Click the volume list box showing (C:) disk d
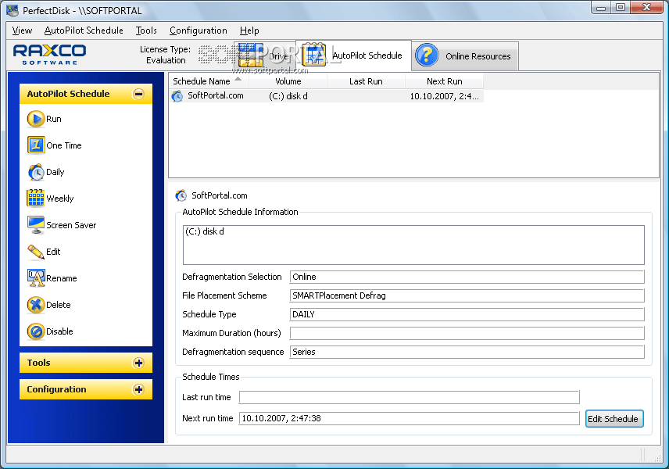 (x=413, y=245)
